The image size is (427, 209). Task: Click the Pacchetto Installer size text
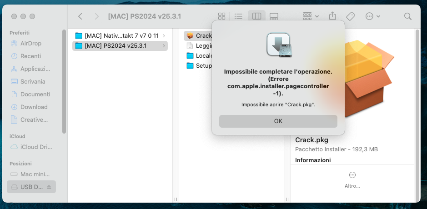click(x=337, y=149)
